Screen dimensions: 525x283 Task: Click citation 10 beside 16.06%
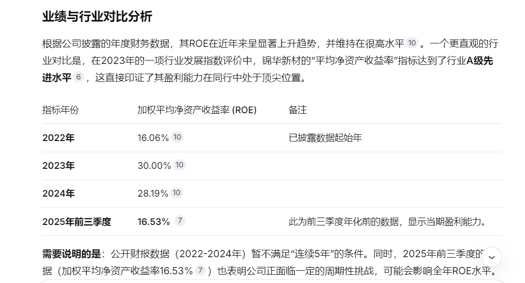(x=177, y=137)
